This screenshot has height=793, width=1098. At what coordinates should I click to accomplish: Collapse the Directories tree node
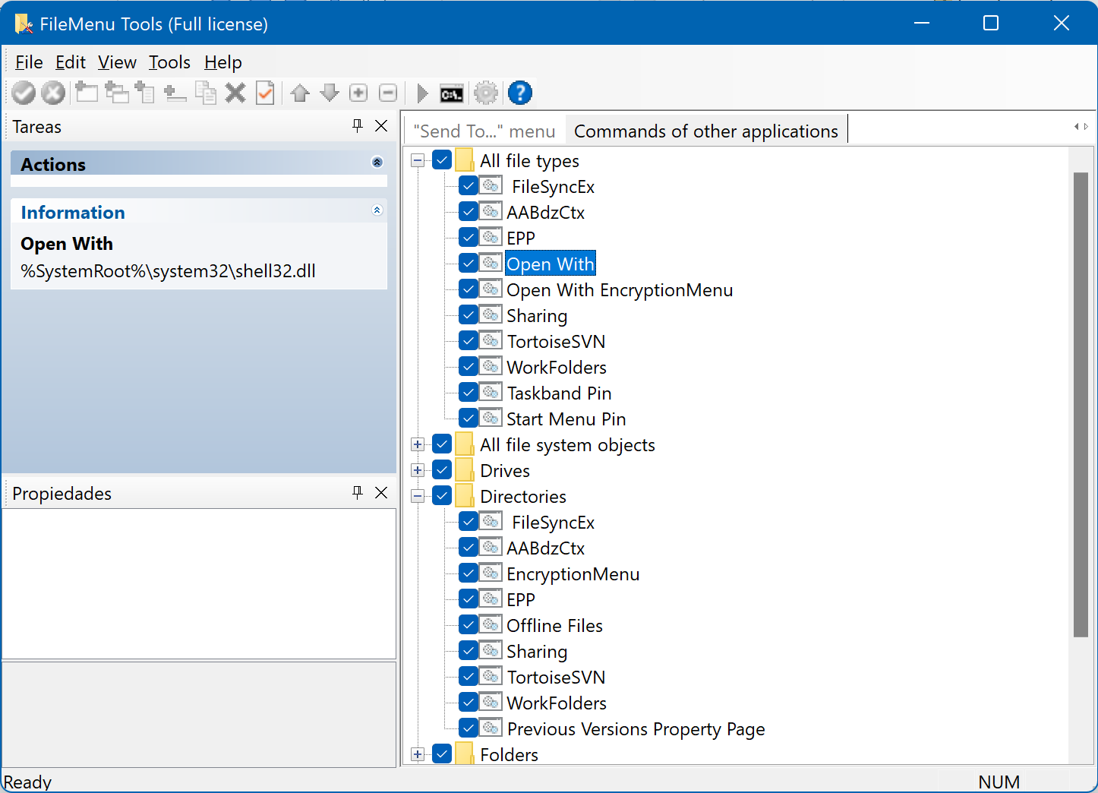[x=418, y=496]
